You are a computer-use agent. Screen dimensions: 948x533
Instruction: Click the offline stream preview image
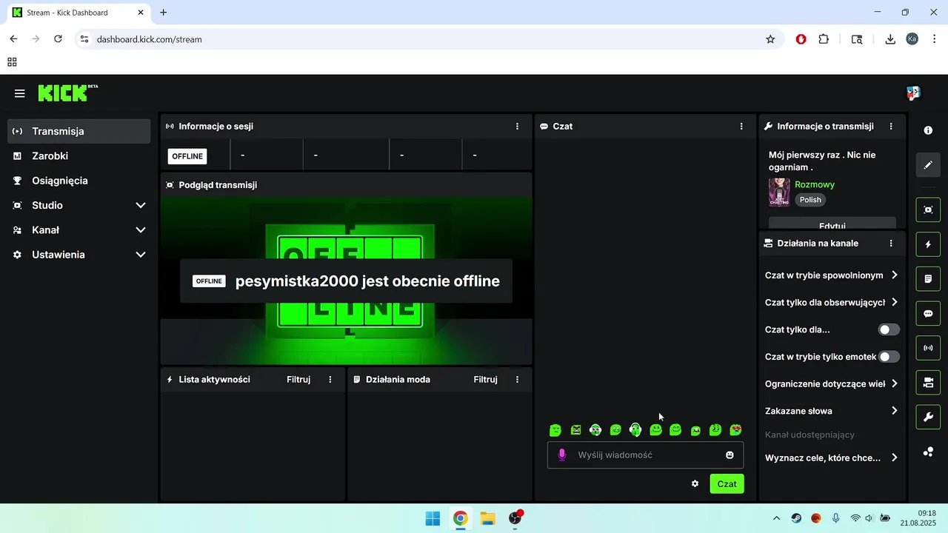(x=347, y=281)
